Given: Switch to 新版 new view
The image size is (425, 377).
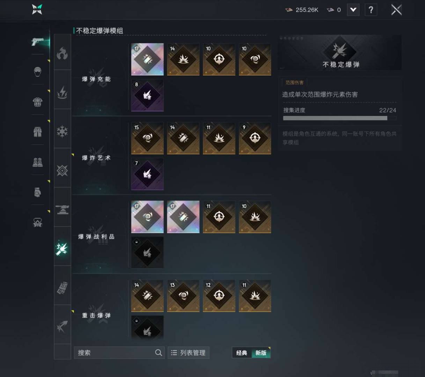Looking at the screenshot, I should pos(261,353).
